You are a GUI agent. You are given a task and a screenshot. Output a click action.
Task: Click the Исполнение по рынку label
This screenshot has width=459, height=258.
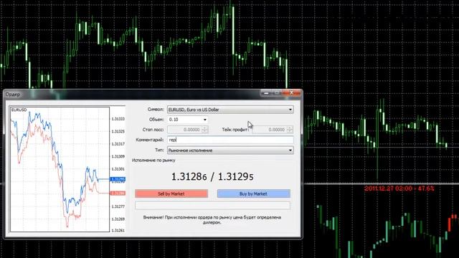(153, 161)
